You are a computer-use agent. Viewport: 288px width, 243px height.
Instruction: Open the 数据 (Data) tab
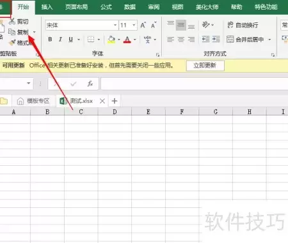point(130,7)
